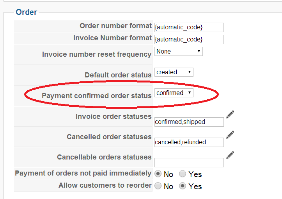Click the Cancelled order statuses text field

coord(189,142)
